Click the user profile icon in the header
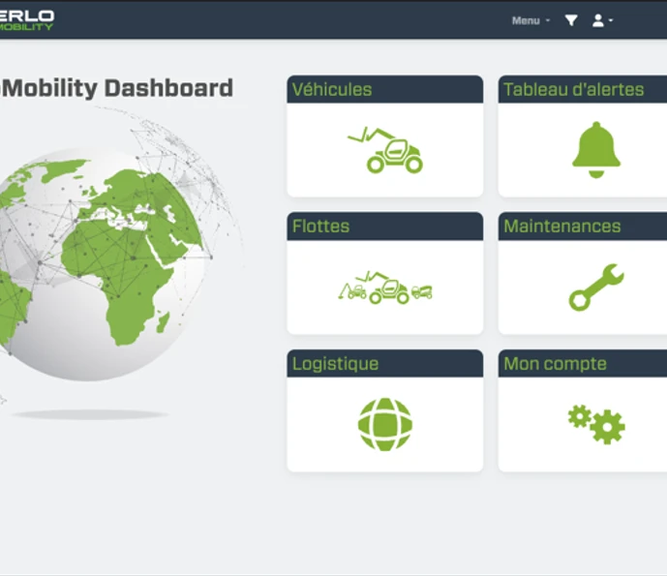Screen dimensions: 667x576 (597, 20)
